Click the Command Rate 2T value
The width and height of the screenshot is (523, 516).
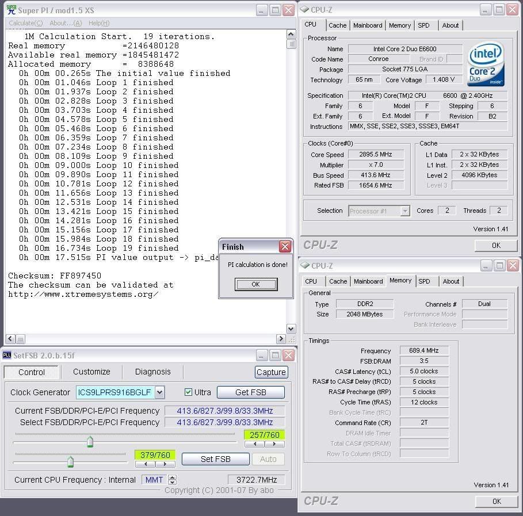tap(424, 422)
